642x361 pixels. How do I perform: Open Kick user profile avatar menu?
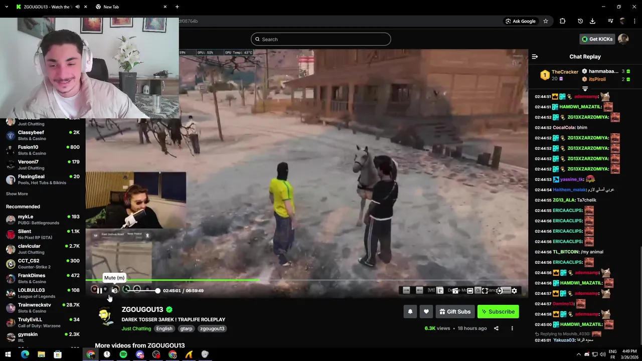click(x=623, y=39)
